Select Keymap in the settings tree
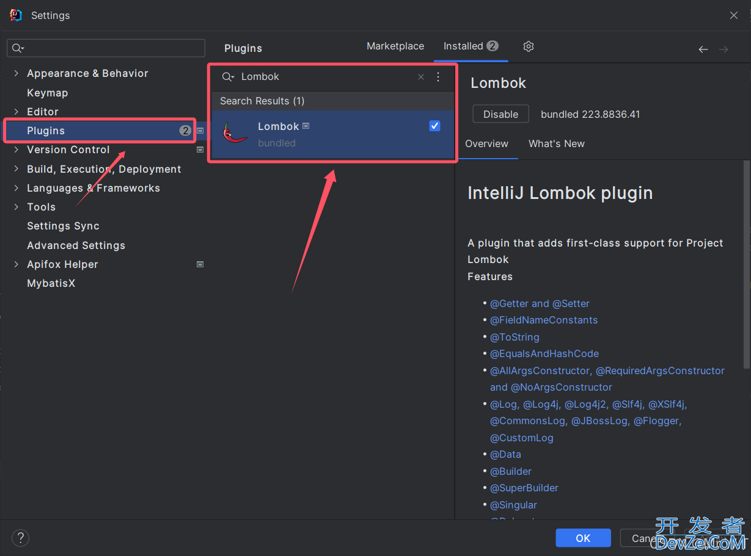 pyautogui.click(x=48, y=93)
